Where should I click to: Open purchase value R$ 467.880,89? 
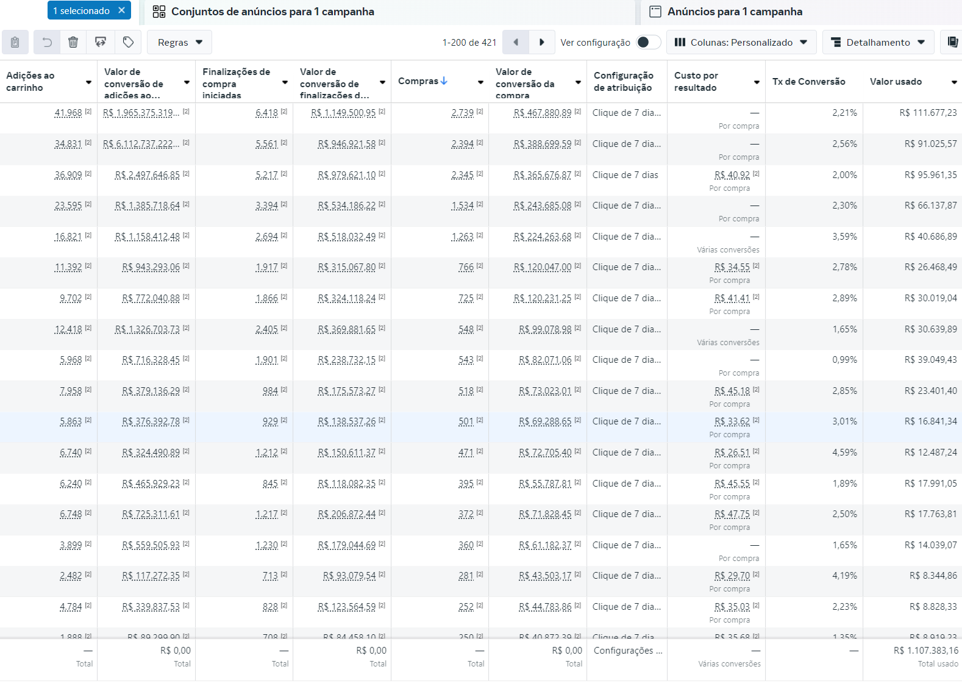(x=543, y=113)
